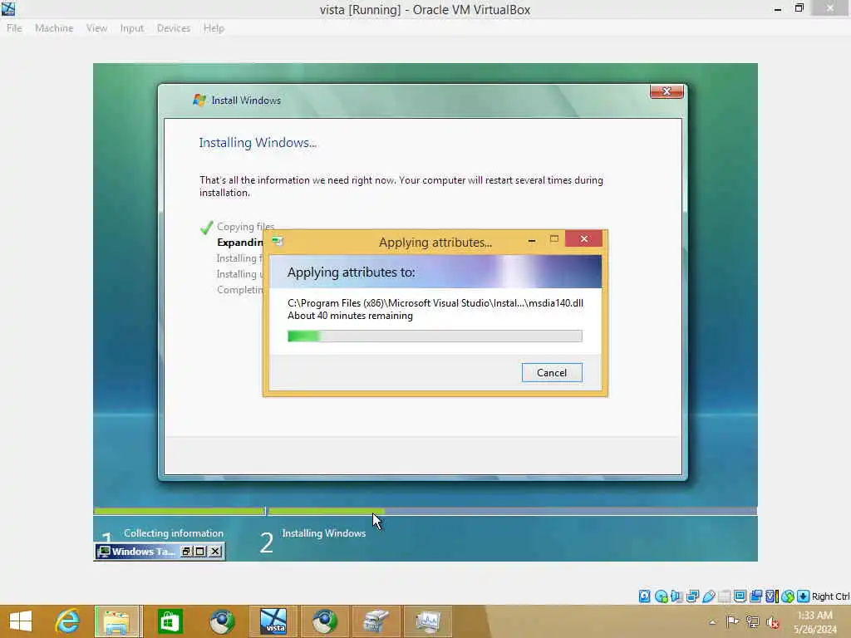
Task: Click the first Chromium taskbar icon
Action: click(x=221, y=621)
